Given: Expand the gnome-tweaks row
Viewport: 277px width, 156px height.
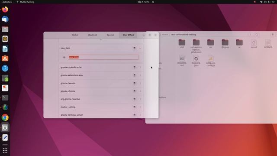Looking at the screenshot, I should point(140,83).
